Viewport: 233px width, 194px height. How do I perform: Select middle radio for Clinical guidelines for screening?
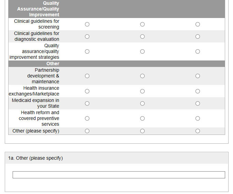coord(142,24)
